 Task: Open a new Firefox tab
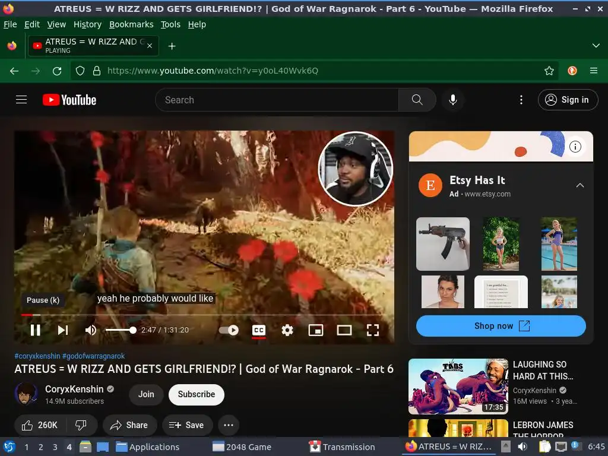pos(172,46)
